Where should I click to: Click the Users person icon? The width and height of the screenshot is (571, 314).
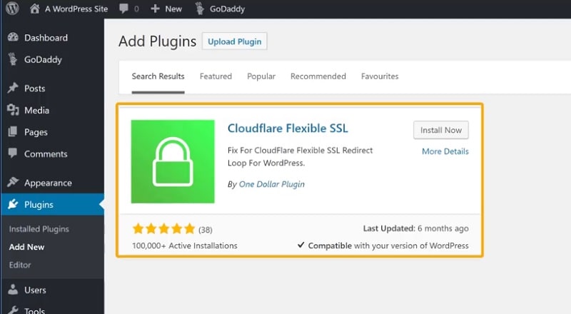(13, 290)
